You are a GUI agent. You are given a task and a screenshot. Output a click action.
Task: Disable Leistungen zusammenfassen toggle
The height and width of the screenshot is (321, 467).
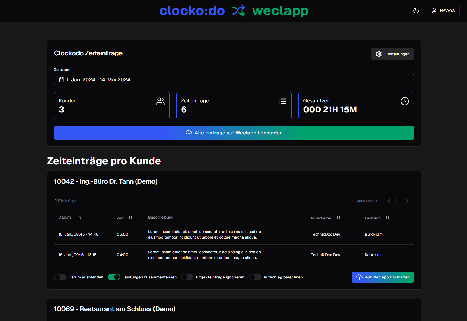point(114,277)
